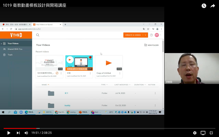Click the Last modified Oct 13, 2021 text
The width and height of the screenshot is (219, 137).
pyautogui.click(x=106, y=76)
